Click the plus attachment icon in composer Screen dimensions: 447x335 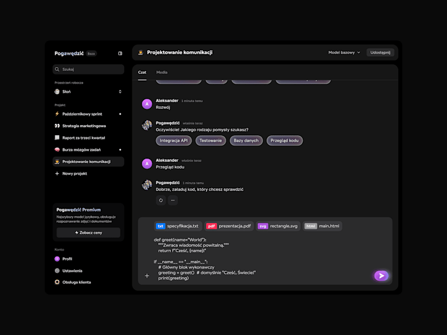pos(147,276)
